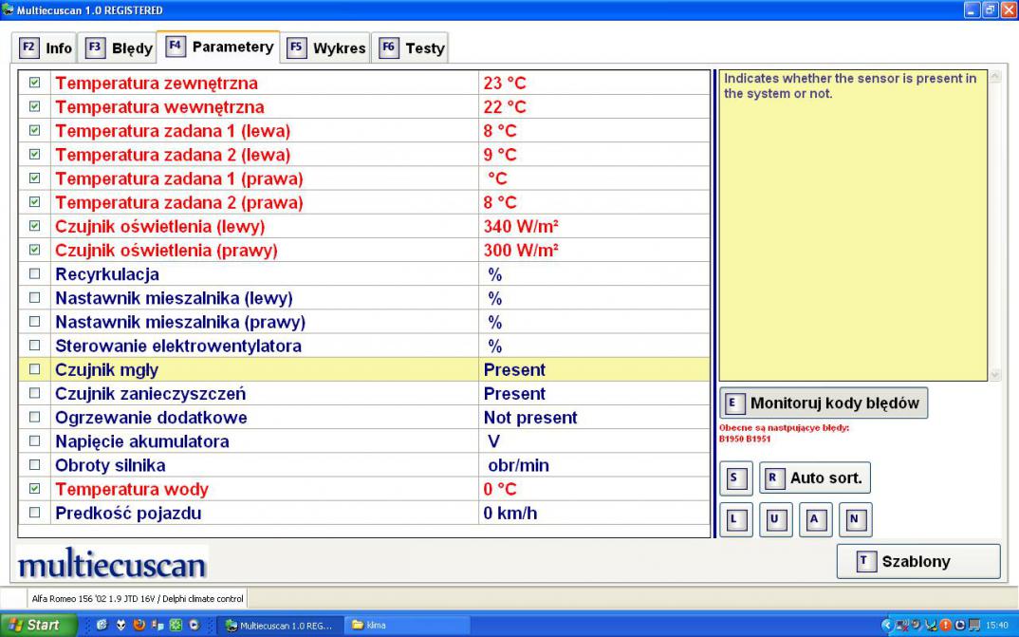The width and height of the screenshot is (1019, 637).
Task: Open the Wykres tab
Action: 327,47
